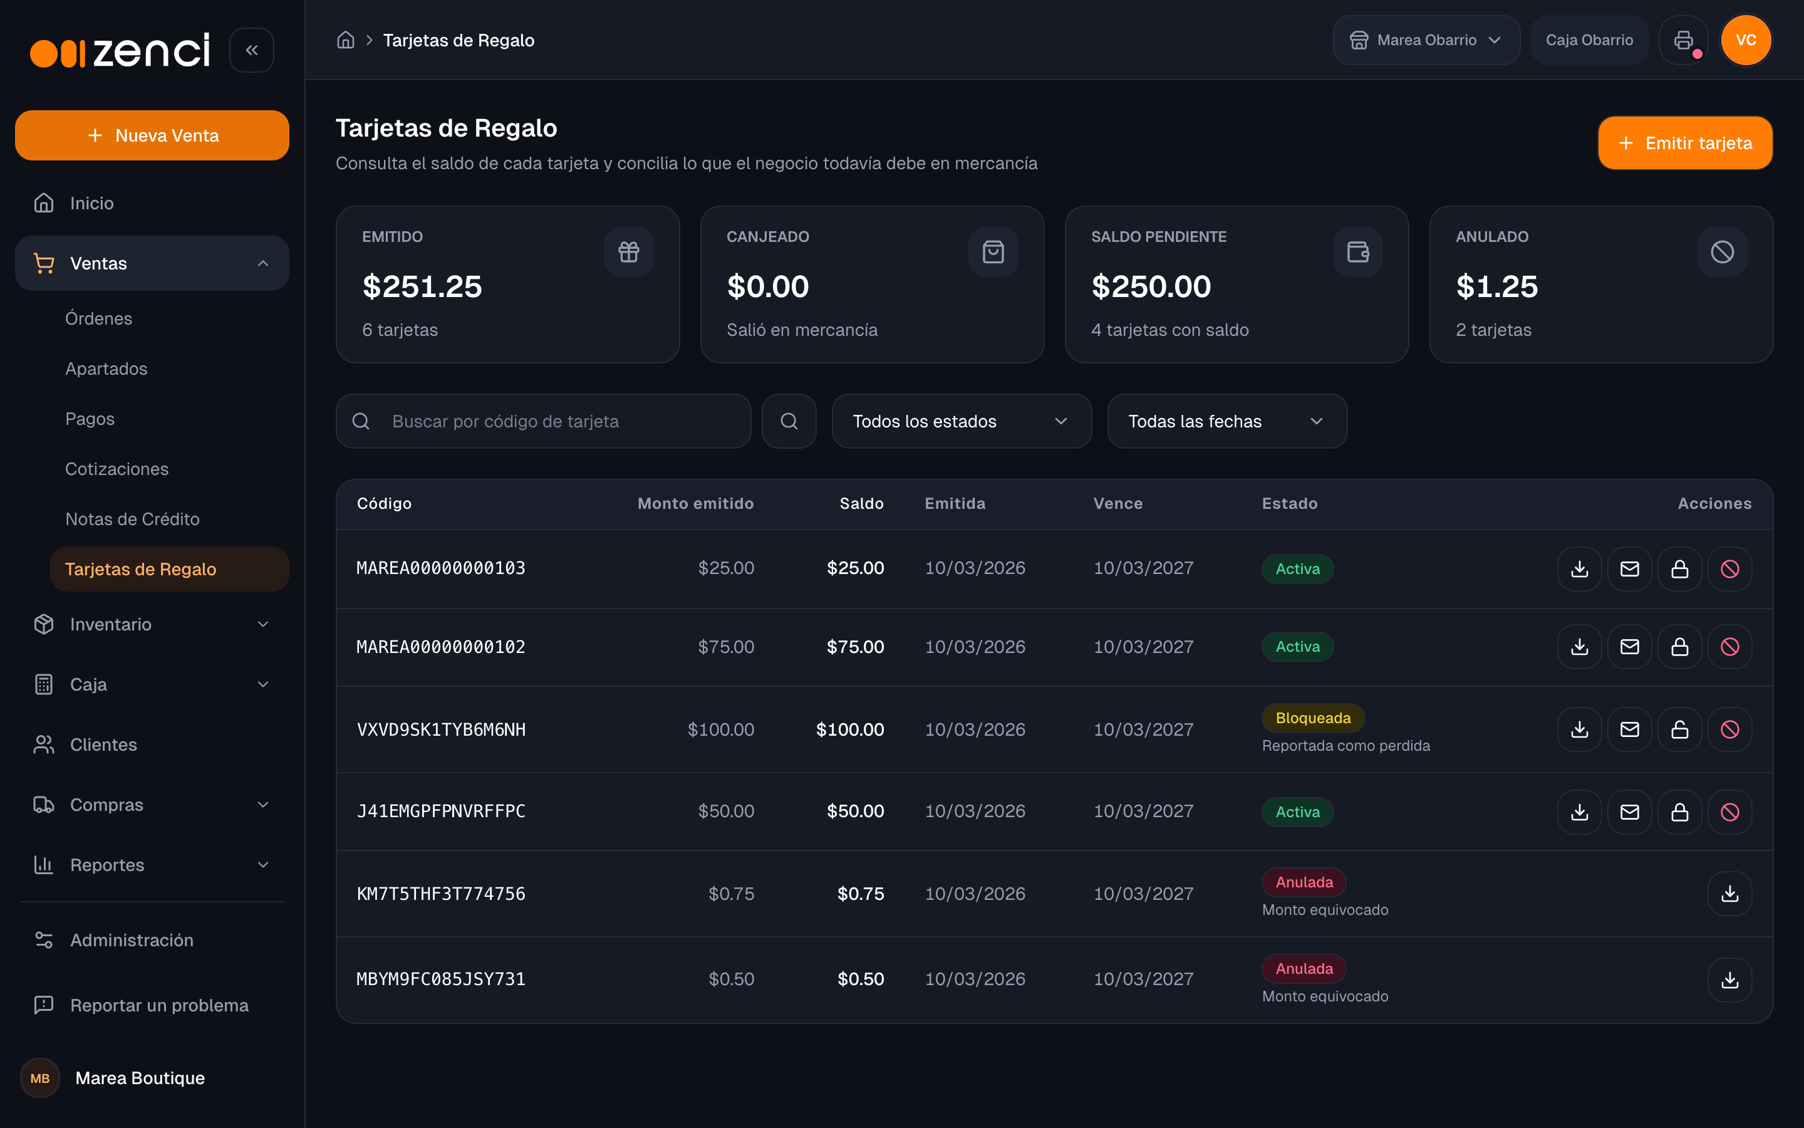Open Apartados in the sidebar
The image size is (1804, 1128).
click(x=169, y=368)
